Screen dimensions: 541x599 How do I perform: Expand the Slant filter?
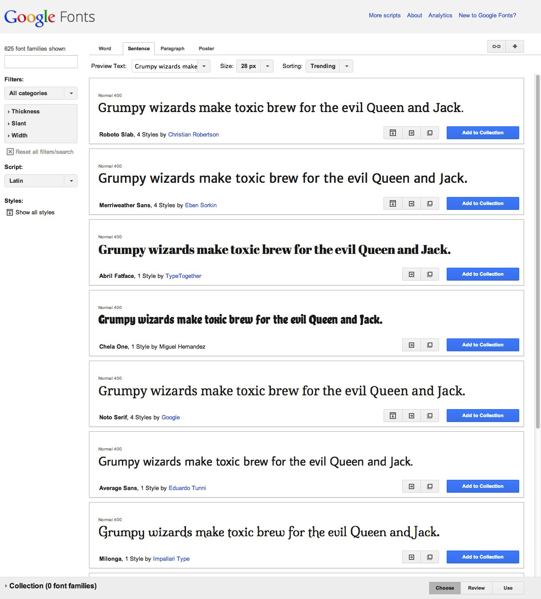tap(17, 123)
